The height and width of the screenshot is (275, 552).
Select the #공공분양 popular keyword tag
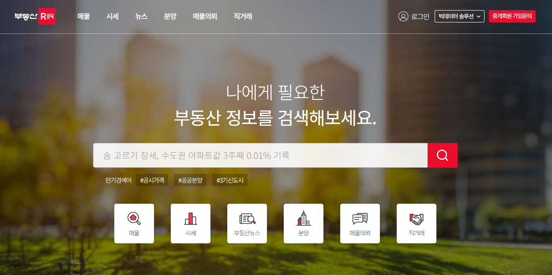190,180
